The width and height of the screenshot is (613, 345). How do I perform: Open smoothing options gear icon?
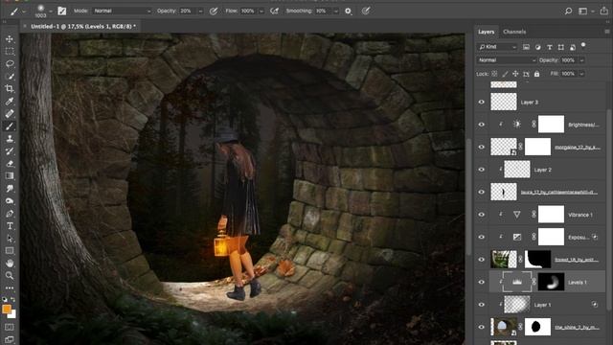[348, 11]
